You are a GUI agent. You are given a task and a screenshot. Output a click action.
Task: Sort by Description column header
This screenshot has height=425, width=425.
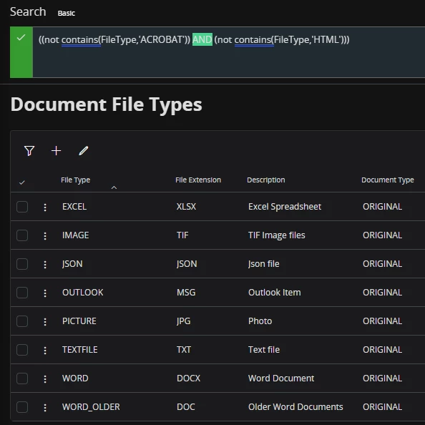(266, 180)
